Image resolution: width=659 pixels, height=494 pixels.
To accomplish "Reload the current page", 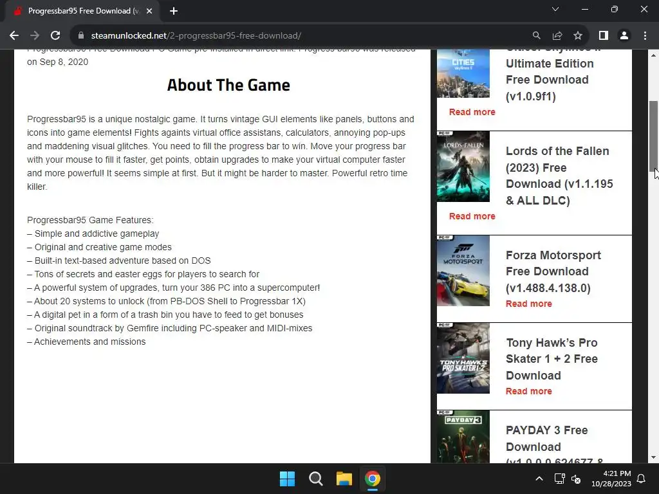I will coord(55,36).
